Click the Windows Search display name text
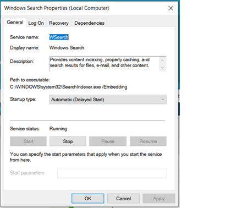The image size is (242, 208). click(x=67, y=48)
